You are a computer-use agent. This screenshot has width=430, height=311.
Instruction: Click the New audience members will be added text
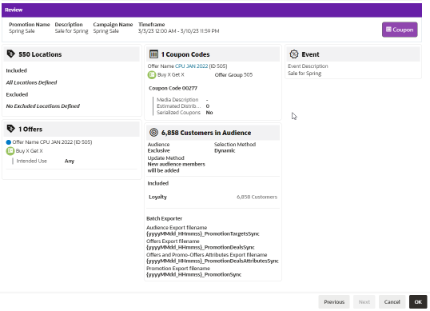[176, 167]
